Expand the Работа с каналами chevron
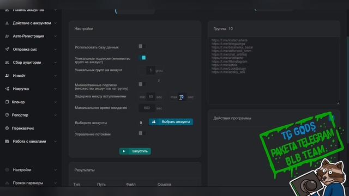This screenshot has height=196, width=349. 56,142
